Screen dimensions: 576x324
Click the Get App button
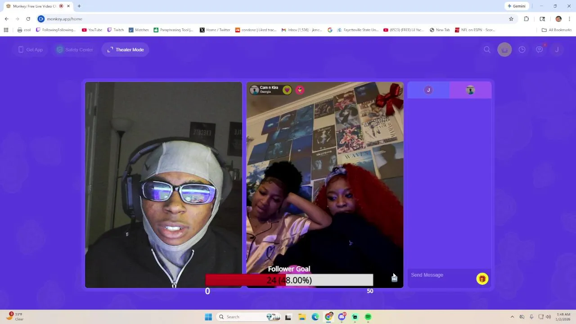pos(30,49)
